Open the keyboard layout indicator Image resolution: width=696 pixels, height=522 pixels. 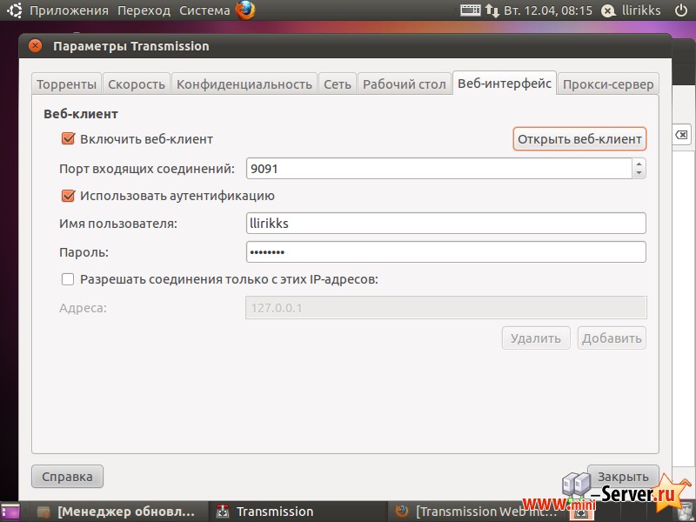tap(468, 10)
